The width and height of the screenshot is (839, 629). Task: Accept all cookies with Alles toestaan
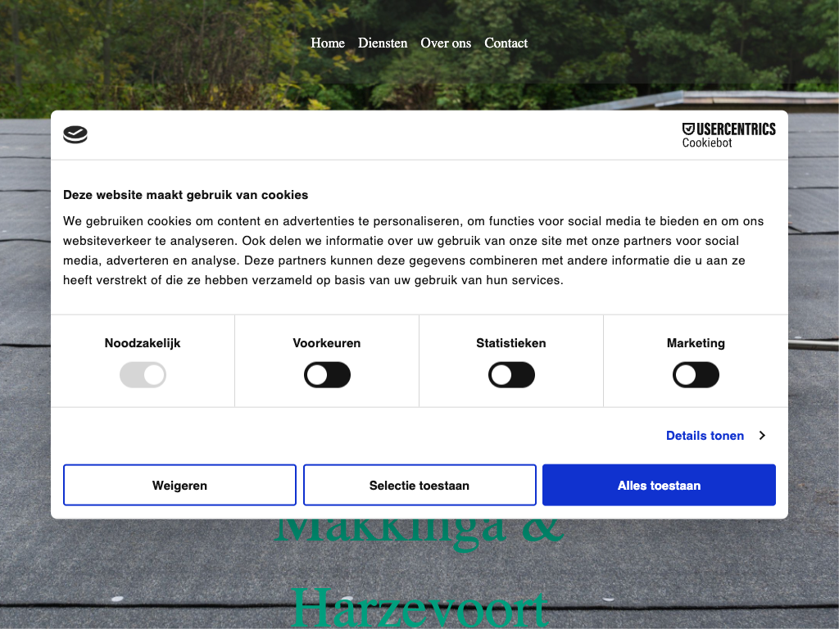[x=659, y=486]
